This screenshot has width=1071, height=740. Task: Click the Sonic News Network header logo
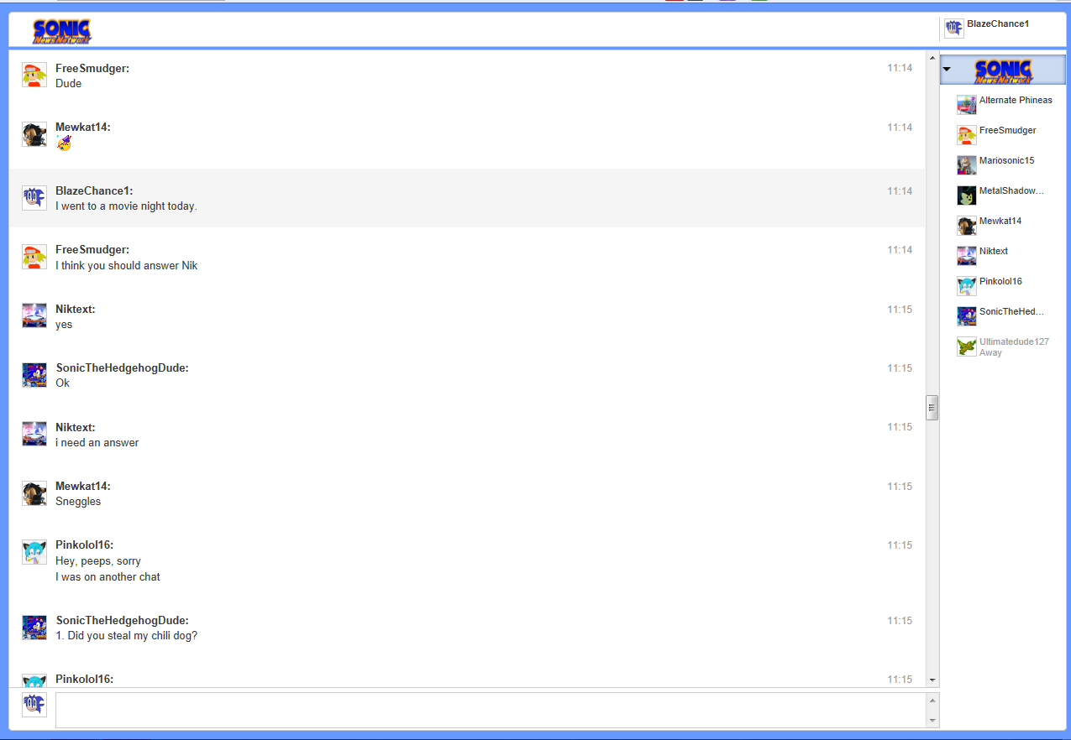point(62,31)
